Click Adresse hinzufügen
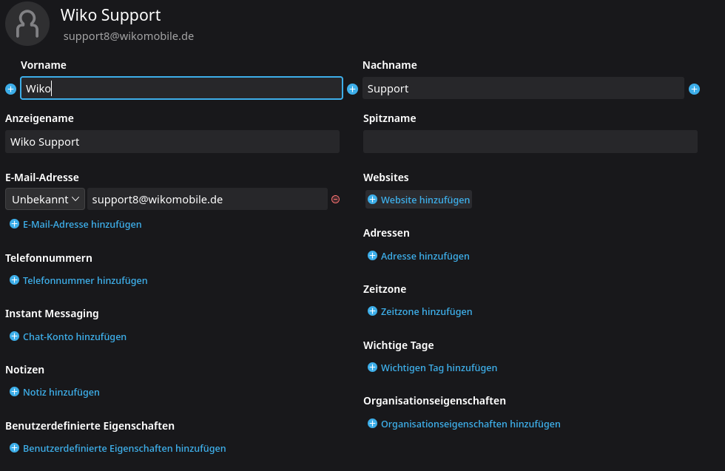725x471 pixels. click(x=425, y=256)
